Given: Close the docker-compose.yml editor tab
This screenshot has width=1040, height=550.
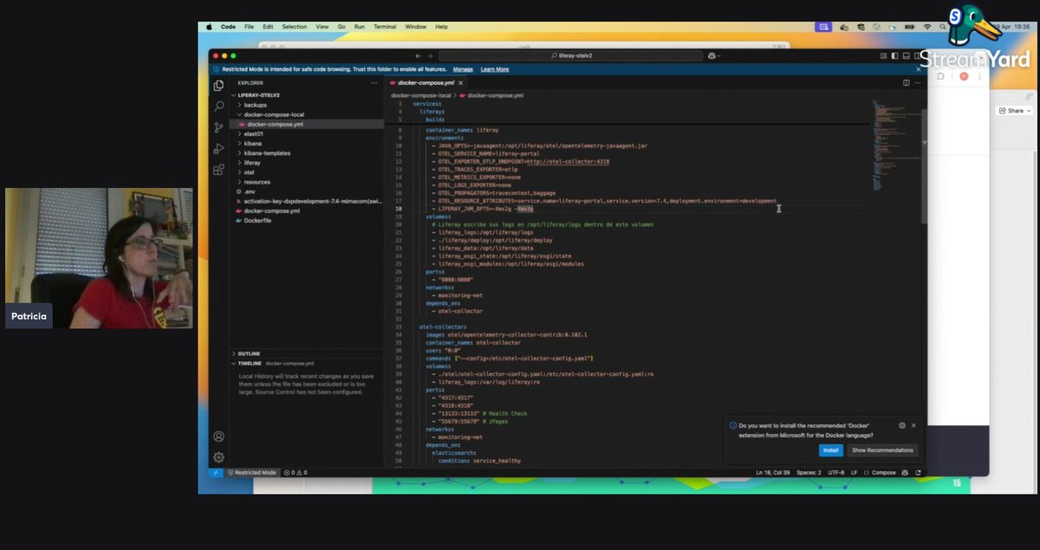Looking at the screenshot, I should click(460, 83).
